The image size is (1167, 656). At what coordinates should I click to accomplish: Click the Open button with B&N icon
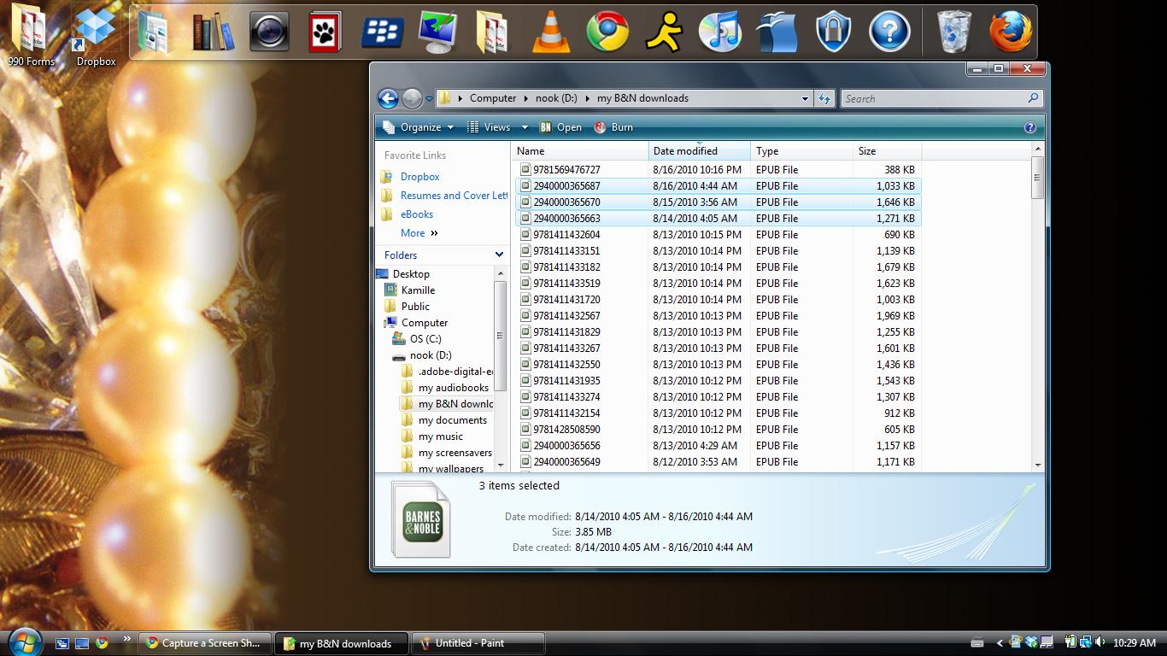[560, 127]
